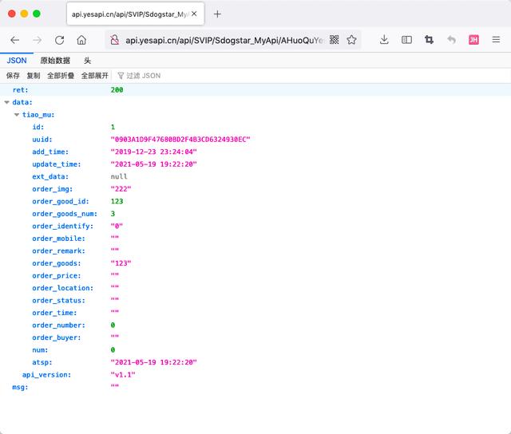Collapse the tiao_mu node

point(17,115)
